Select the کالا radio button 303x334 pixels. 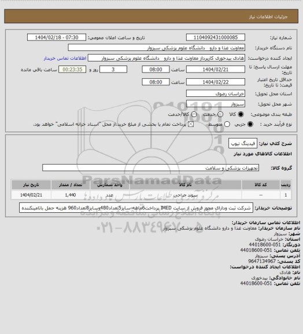[x=241, y=114]
